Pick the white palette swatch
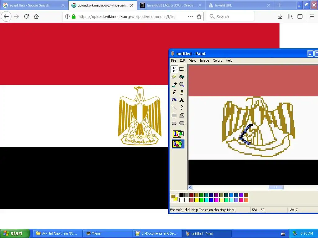318x238 pixels. 181,200
